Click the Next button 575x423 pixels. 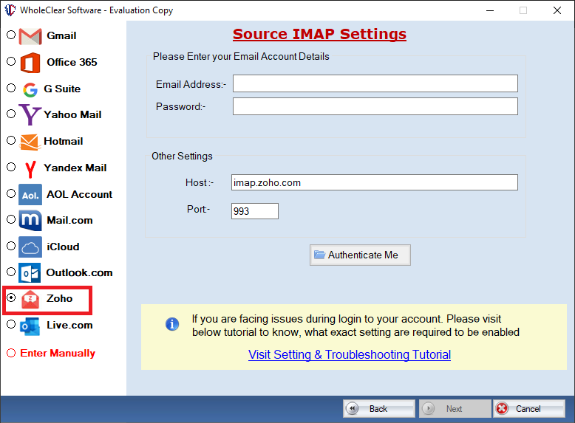[455, 409]
